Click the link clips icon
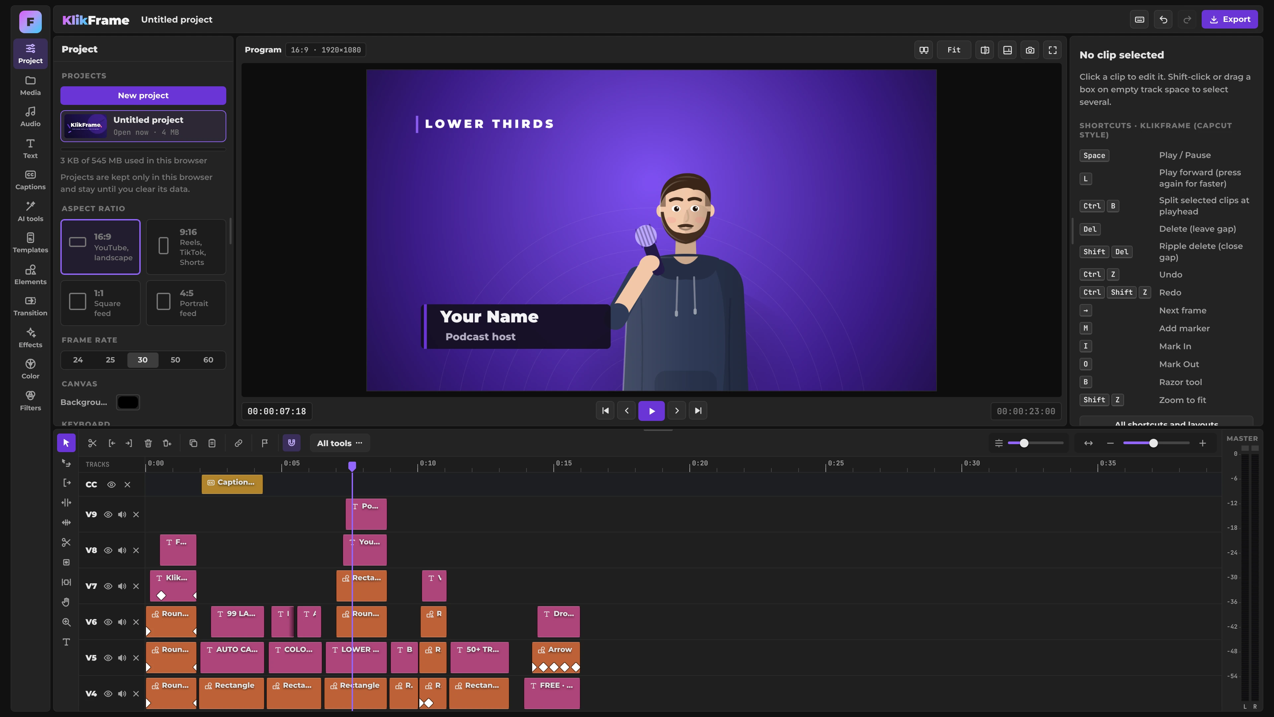 (239, 443)
